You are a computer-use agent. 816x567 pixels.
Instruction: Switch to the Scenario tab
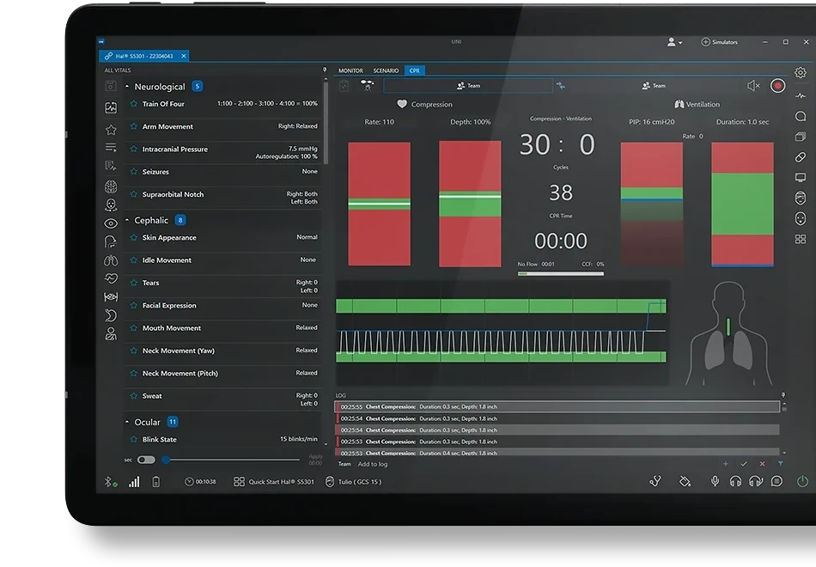click(x=386, y=70)
